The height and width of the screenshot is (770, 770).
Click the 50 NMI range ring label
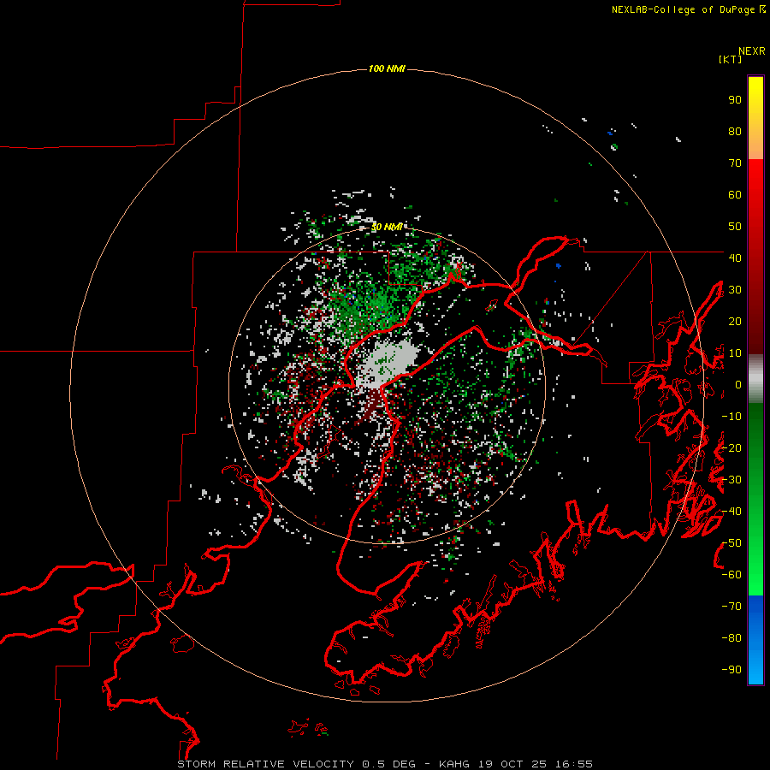tap(387, 227)
